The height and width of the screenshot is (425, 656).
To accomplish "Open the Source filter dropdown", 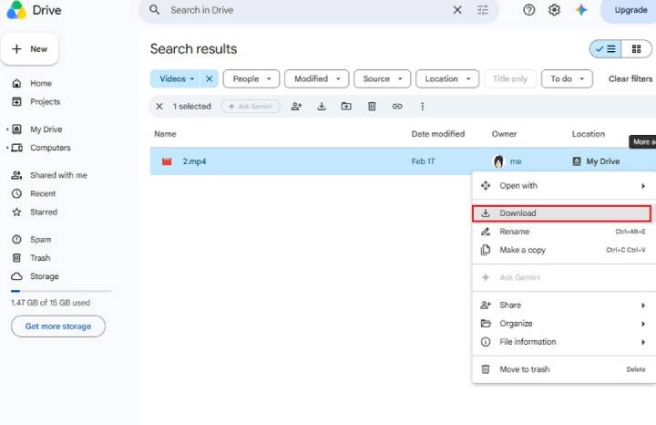I will click(383, 78).
